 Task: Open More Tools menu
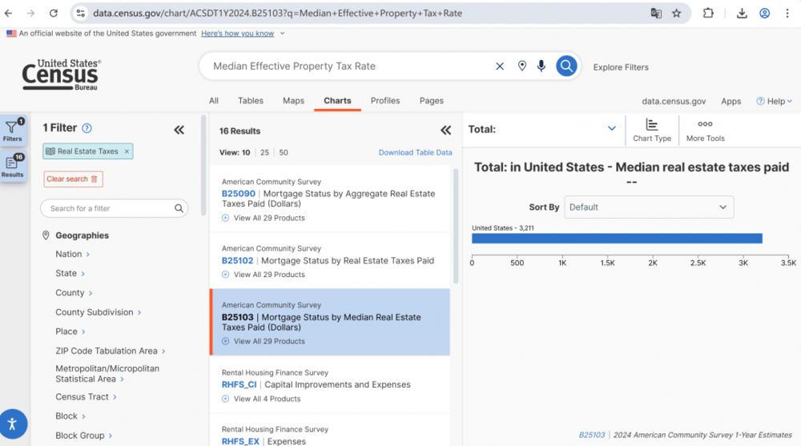pyautogui.click(x=705, y=130)
